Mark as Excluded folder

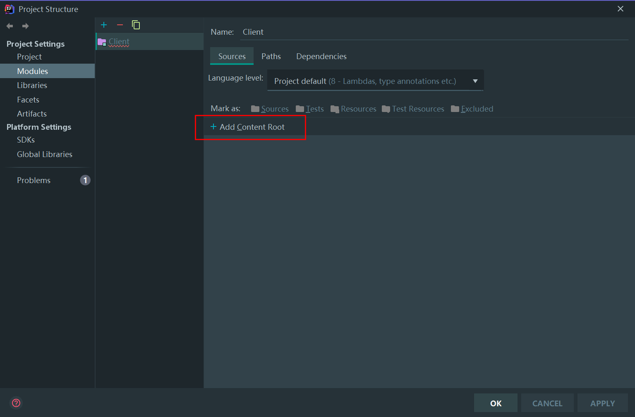click(472, 108)
